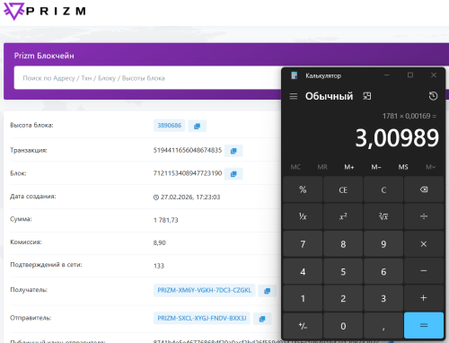Hit the percent key in calculator
This screenshot has height=343, width=449.
pyautogui.click(x=303, y=189)
